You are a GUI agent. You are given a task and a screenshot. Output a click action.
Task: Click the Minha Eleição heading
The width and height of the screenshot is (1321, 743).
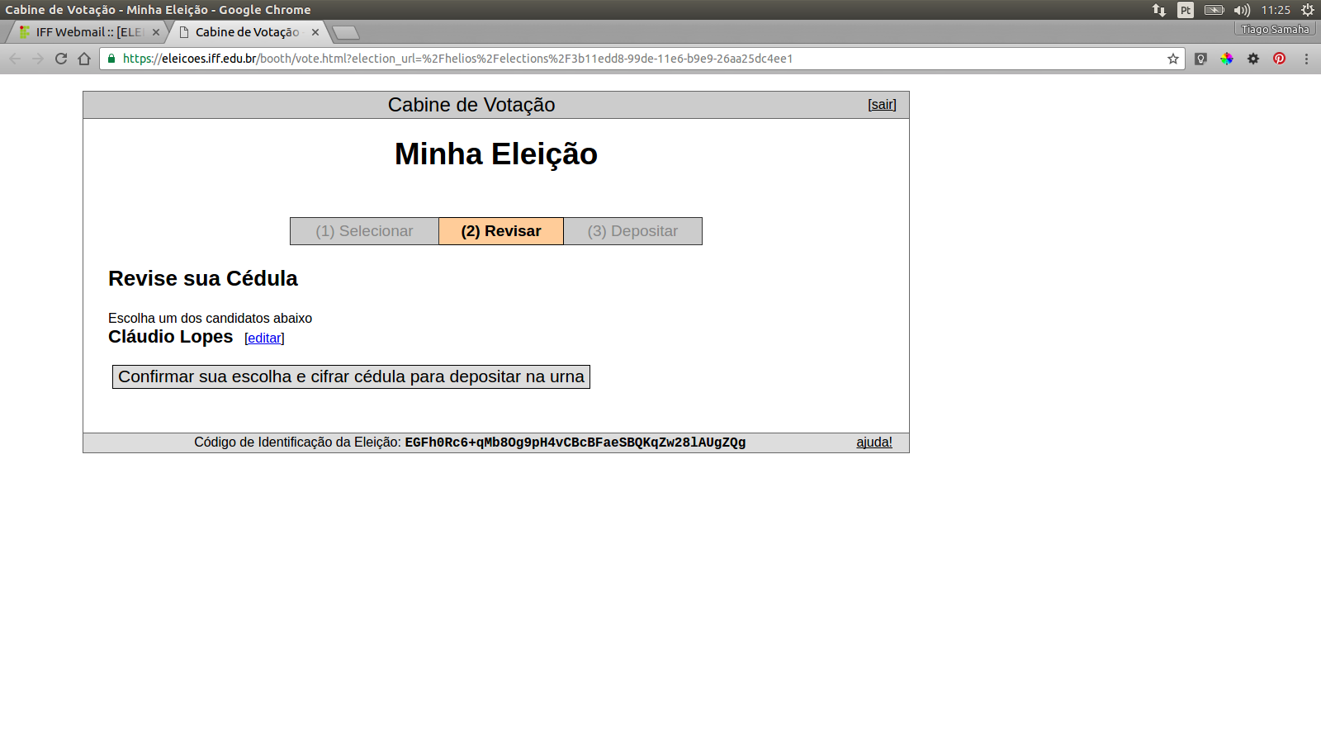click(x=495, y=154)
